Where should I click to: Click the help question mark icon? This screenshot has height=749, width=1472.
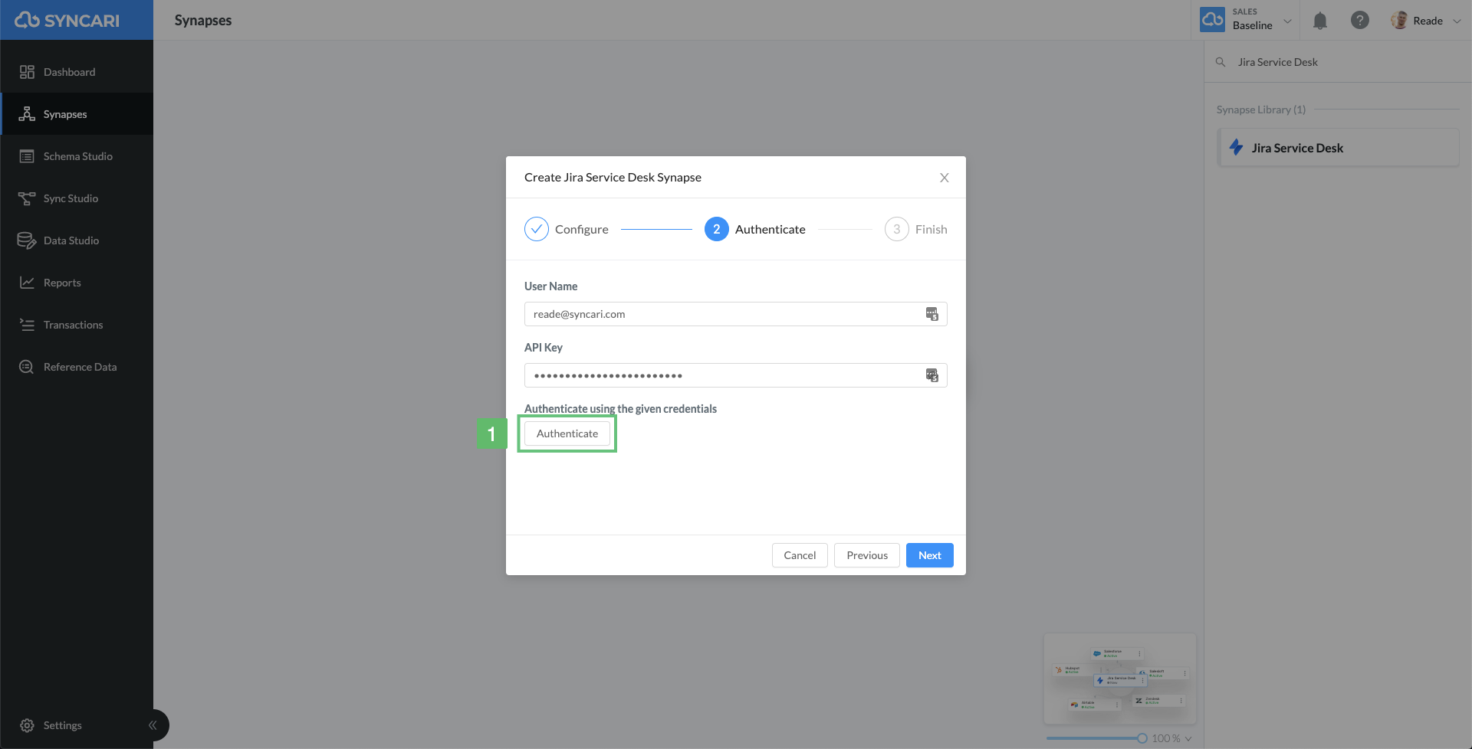[1359, 21]
